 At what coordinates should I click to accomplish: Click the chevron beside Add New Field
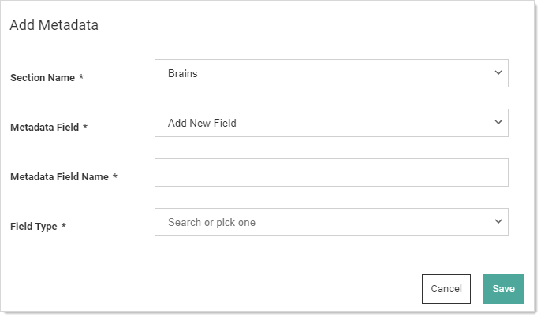(x=498, y=122)
